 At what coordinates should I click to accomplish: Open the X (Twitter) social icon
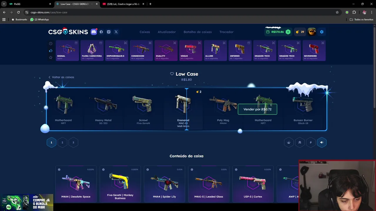[116, 32]
